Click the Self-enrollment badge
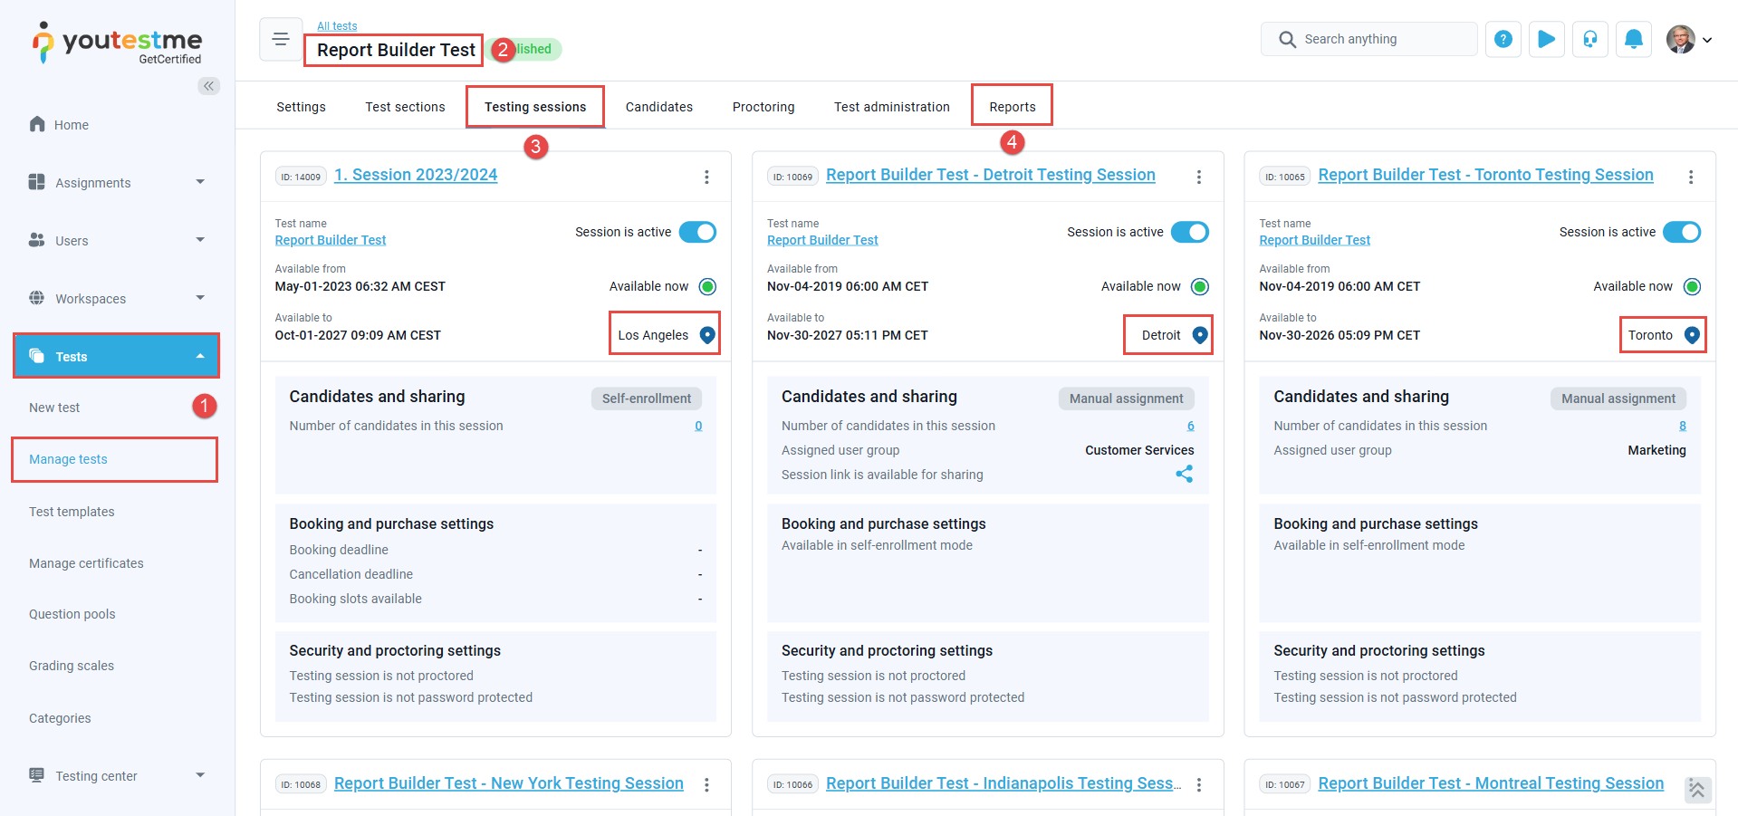The width and height of the screenshot is (1738, 816). click(x=647, y=398)
